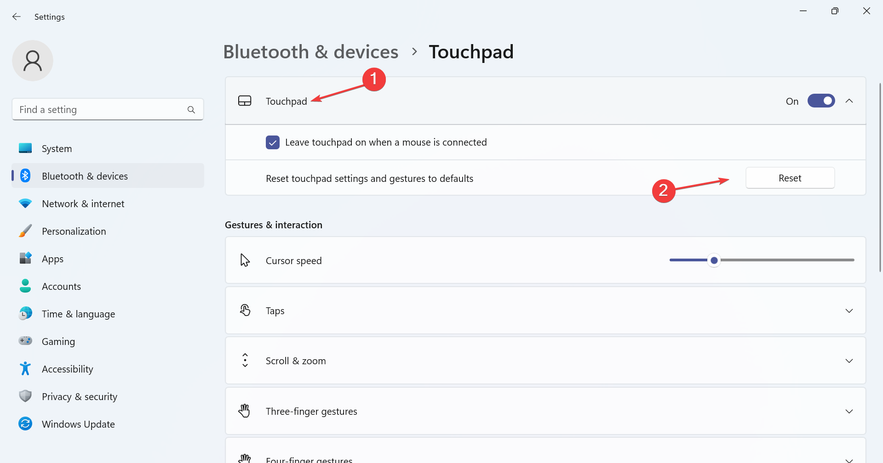Screen dimensions: 883x463
Task: Collapse the Touchpad settings section
Action: click(849, 101)
